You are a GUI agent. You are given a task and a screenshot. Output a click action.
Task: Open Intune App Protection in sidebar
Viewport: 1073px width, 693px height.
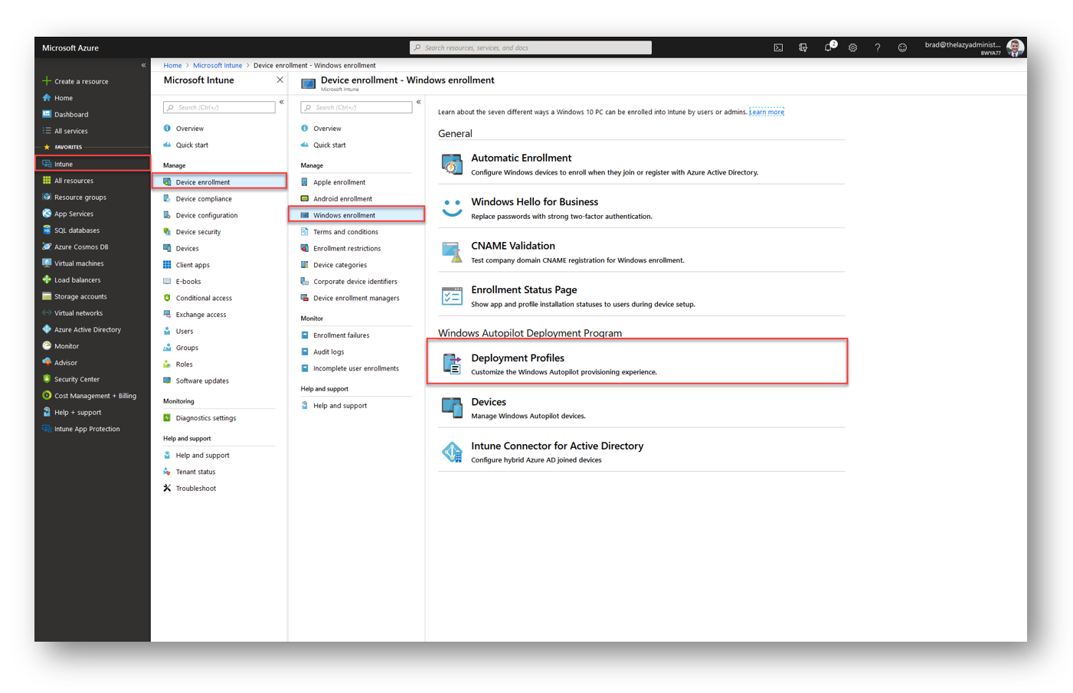87,429
